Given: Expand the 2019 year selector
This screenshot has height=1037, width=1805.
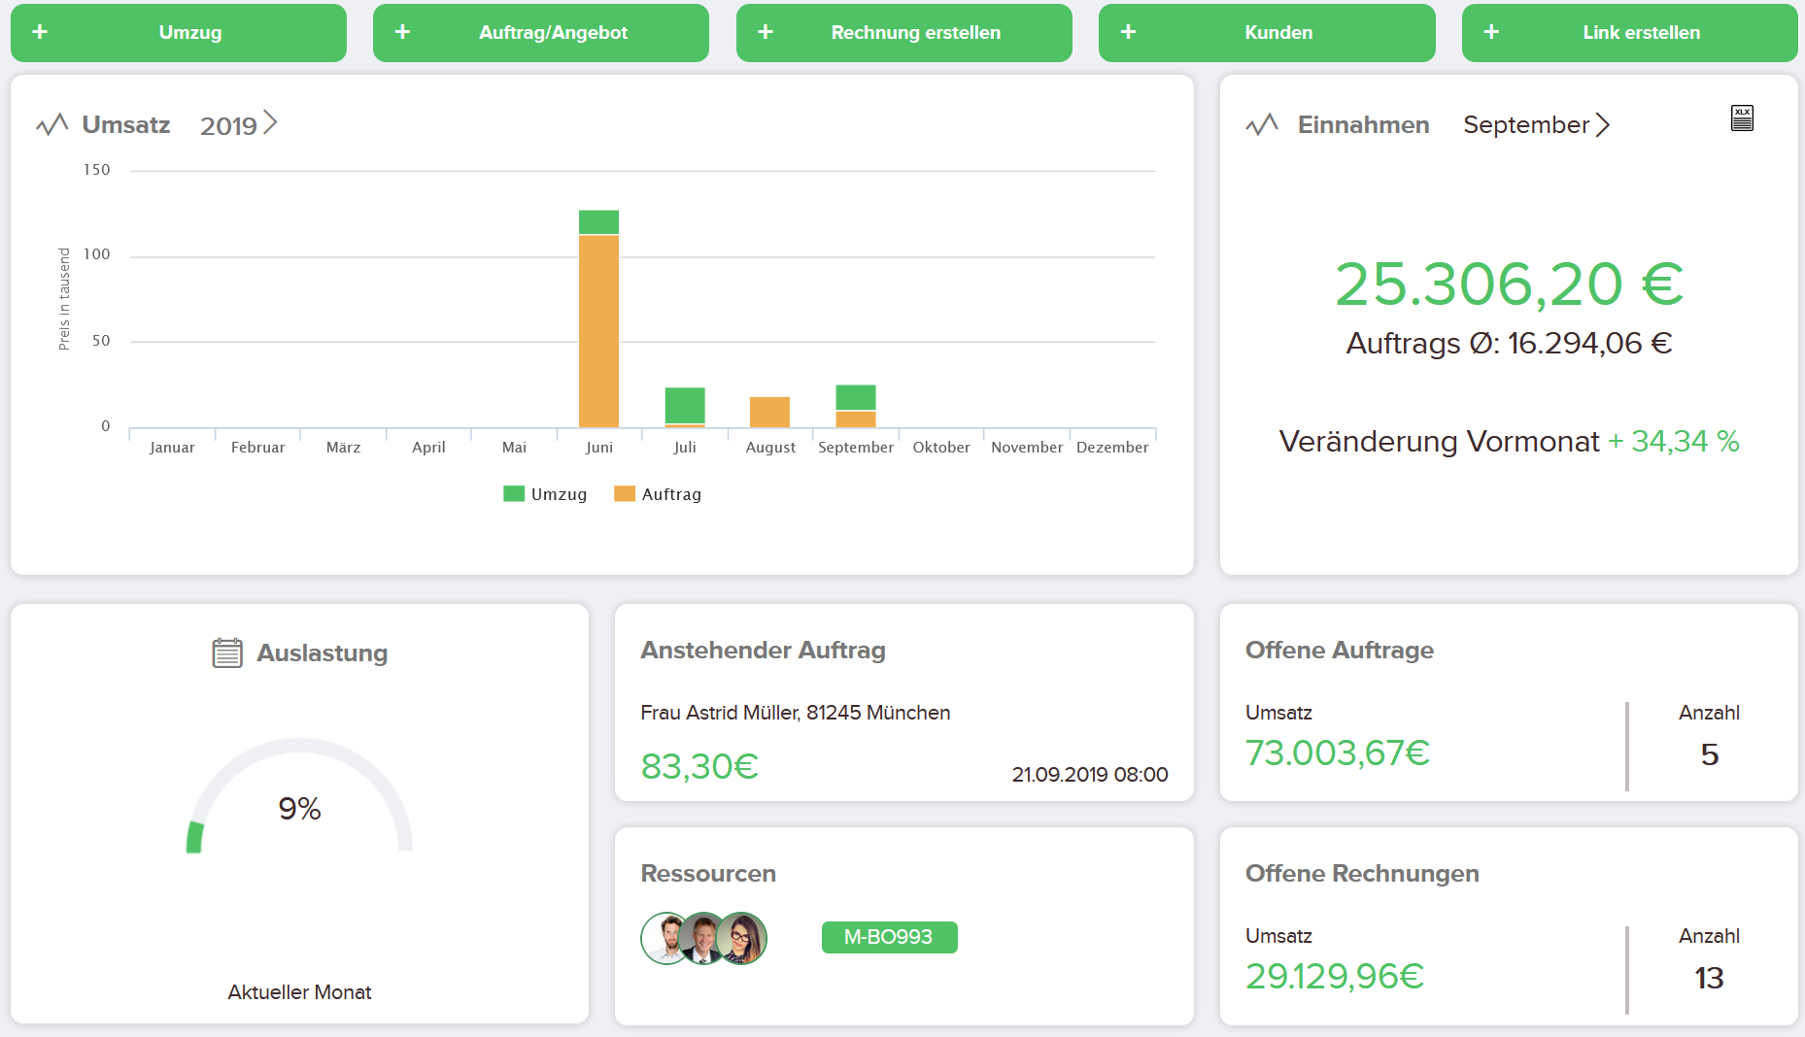Looking at the screenshot, I should [x=239, y=125].
